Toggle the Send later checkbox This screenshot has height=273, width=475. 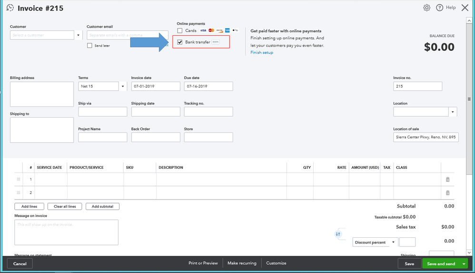pyautogui.click(x=89, y=46)
